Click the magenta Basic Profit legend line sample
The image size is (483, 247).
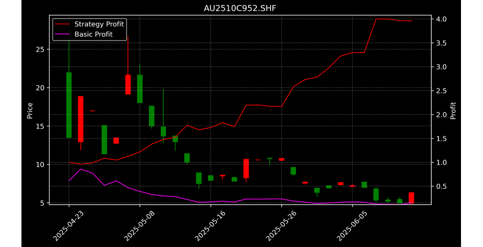point(63,35)
